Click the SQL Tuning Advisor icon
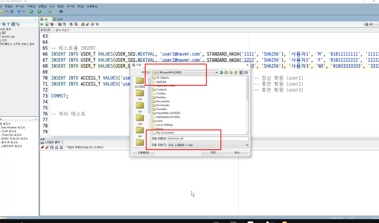Image resolution: width=379 pixels, height=223 pixels. pyautogui.click(x=64, y=24)
